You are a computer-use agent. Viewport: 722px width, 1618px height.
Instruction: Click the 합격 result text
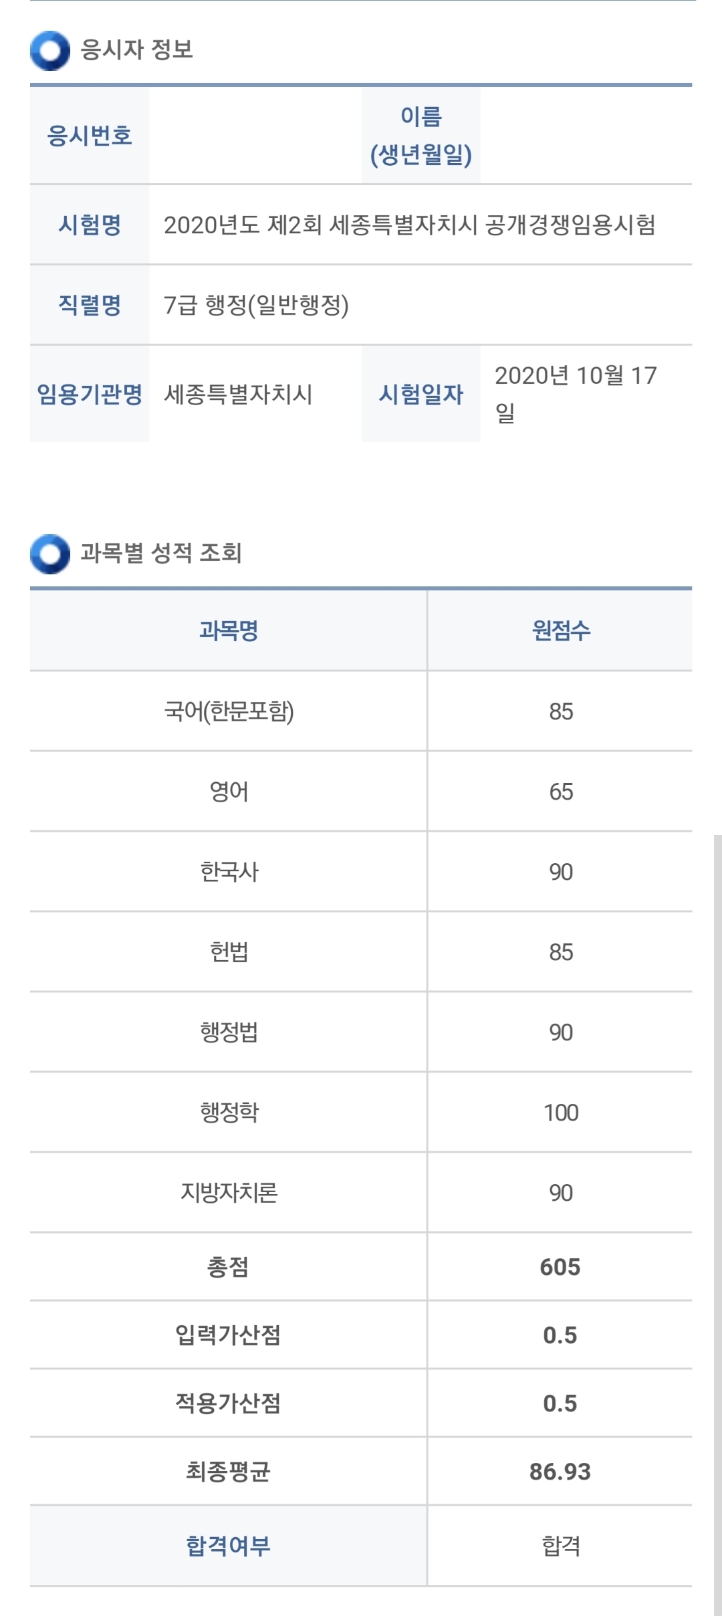click(x=561, y=1546)
